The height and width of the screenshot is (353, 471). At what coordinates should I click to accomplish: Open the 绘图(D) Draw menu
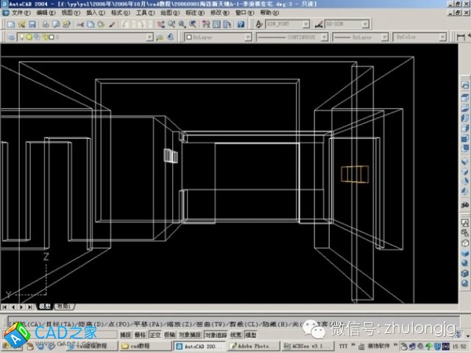(x=168, y=13)
